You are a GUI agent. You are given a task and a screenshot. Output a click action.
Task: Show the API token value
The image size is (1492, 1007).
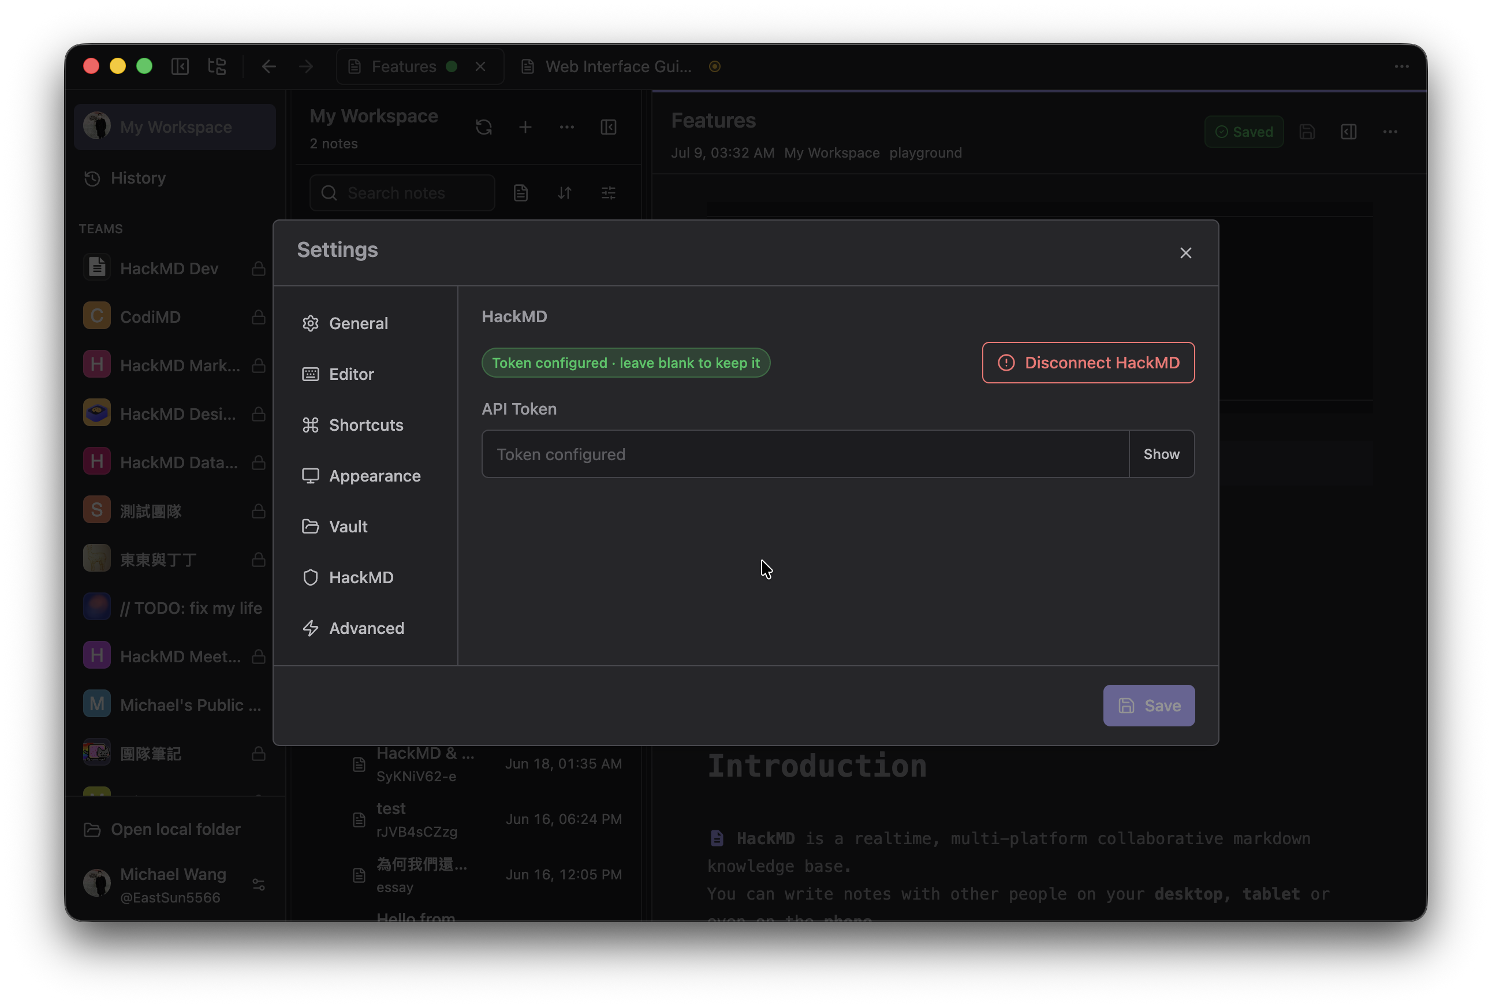1161,454
